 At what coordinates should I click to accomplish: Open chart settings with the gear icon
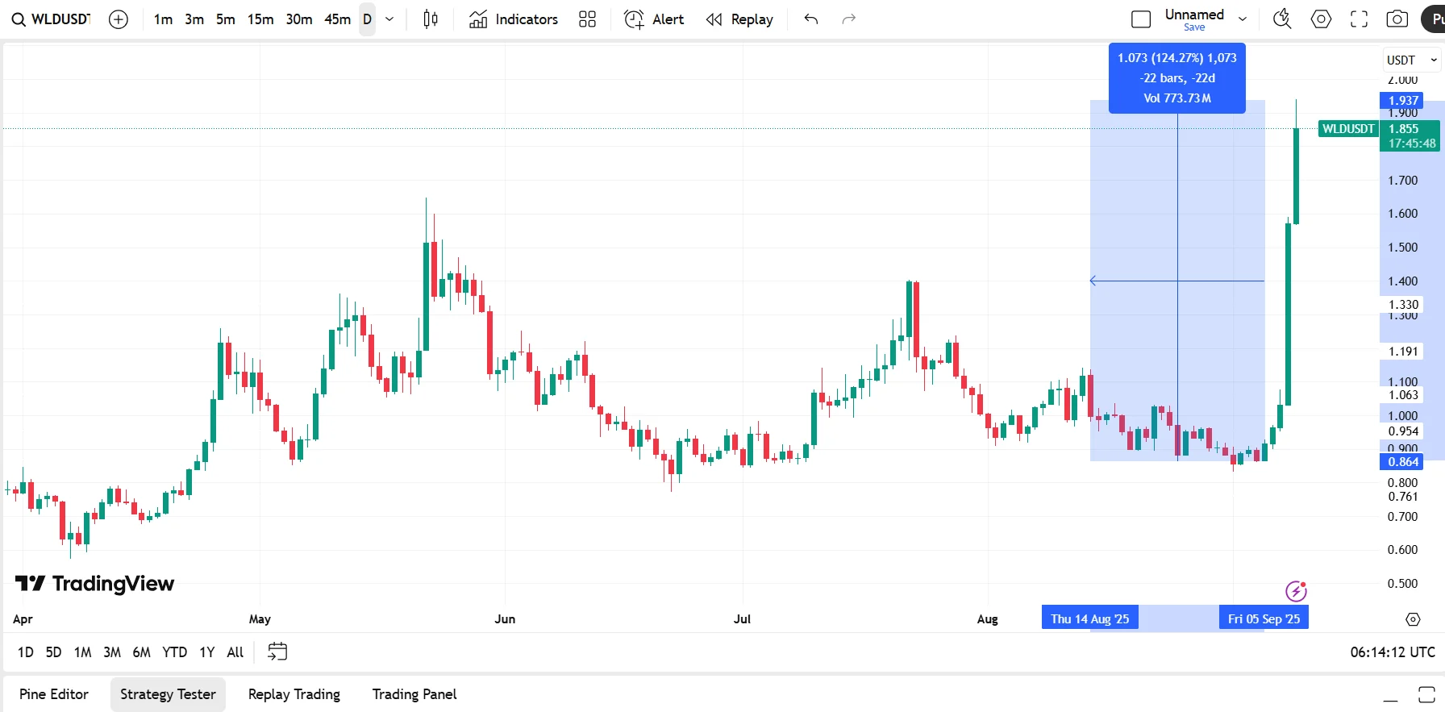pos(1321,19)
